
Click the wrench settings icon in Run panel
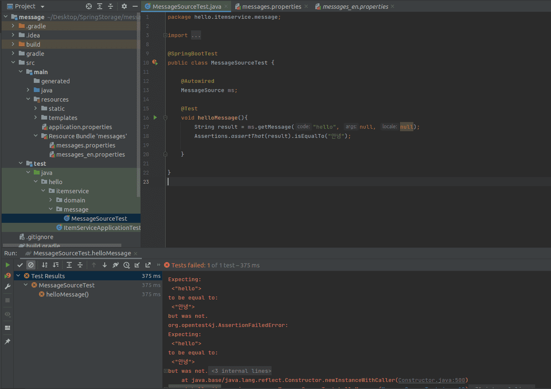point(8,287)
